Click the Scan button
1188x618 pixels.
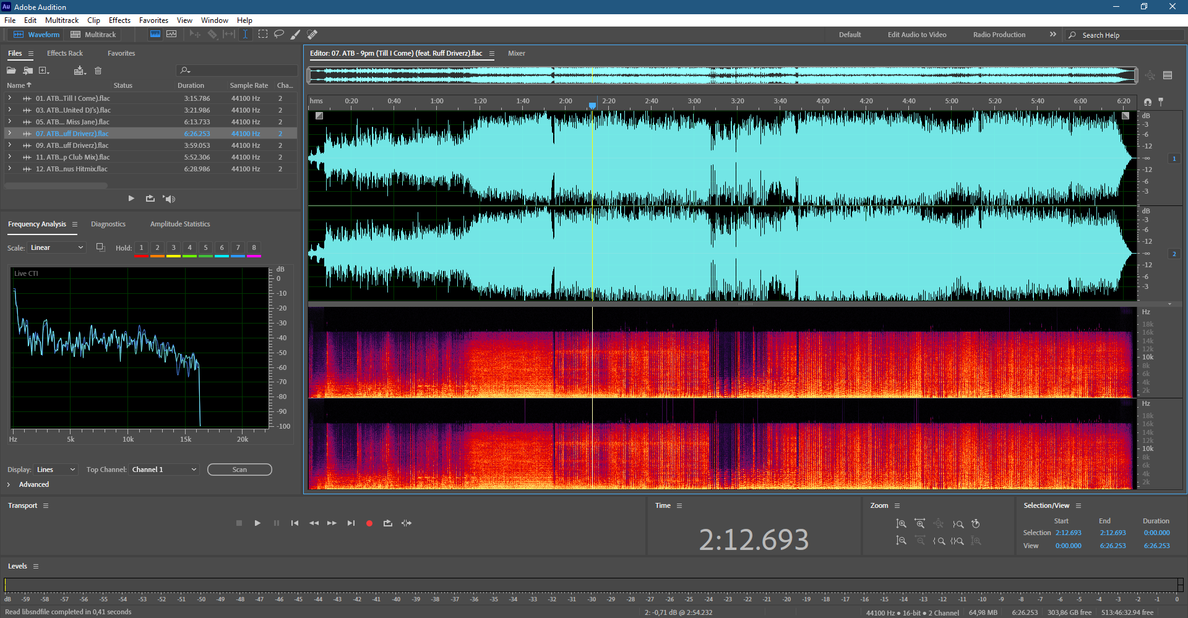239,470
